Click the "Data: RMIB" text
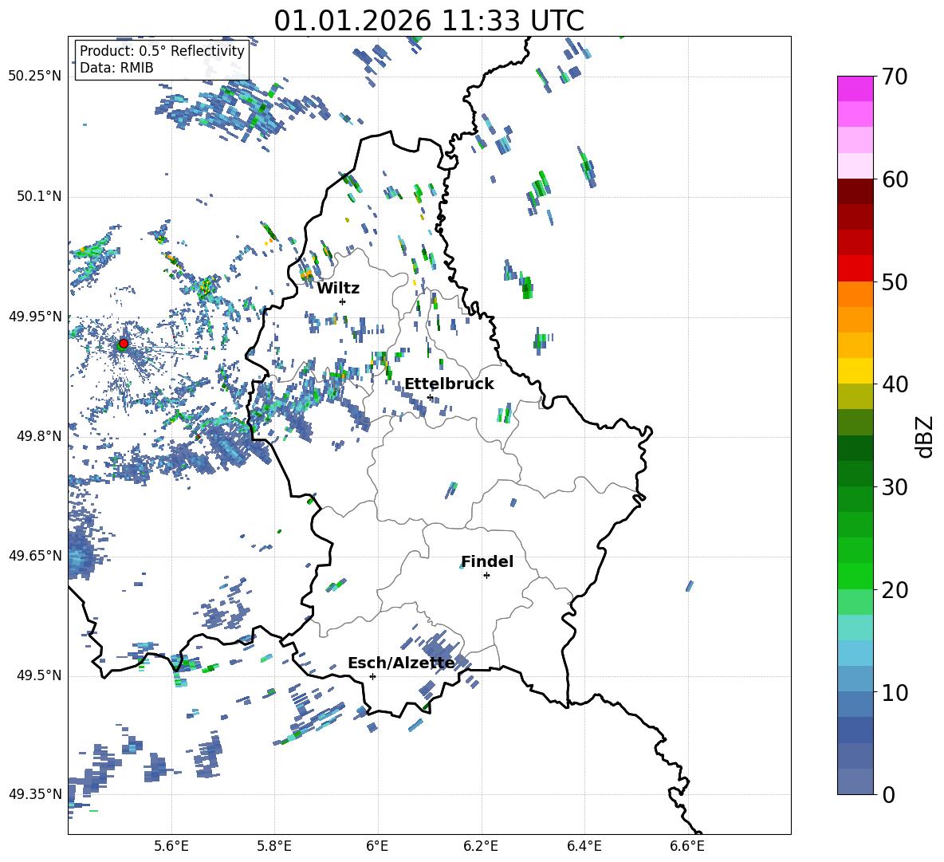 [x=116, y=68]
